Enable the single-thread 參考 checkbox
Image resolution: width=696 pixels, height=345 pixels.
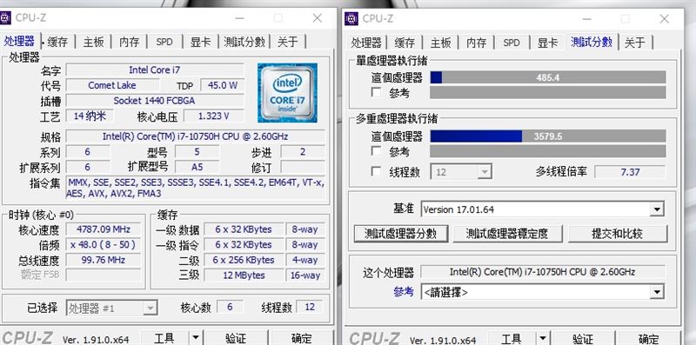376,93
